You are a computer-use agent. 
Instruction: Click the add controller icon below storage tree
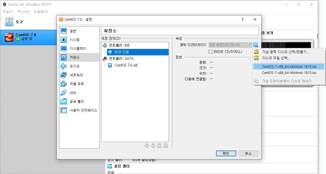click(147, 146)
